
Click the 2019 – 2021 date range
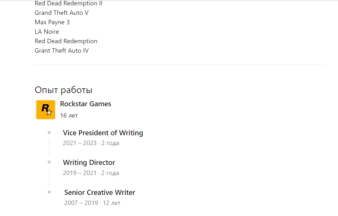point(80,173)
